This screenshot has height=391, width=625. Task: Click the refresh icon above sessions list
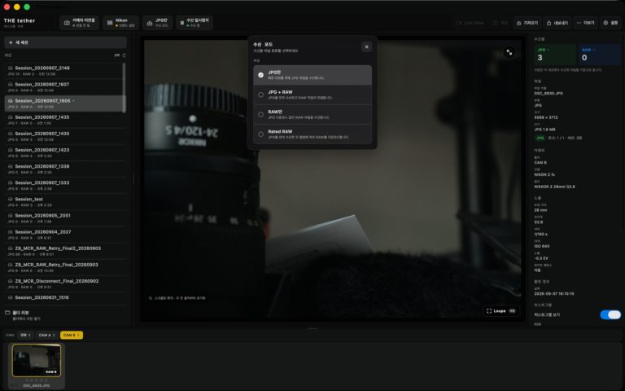124,55
